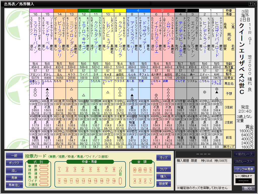Select the 馬連 bet type oval
The height and width of the screenshot is (194, 258).
(x=44, y=177)
